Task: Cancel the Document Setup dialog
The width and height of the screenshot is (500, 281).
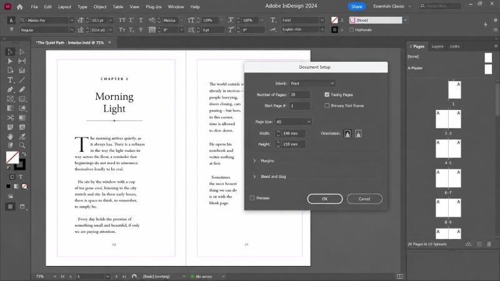Action: (364, 199)
